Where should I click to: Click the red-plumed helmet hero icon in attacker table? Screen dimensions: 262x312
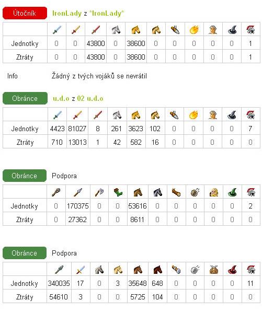pos(250,30)
